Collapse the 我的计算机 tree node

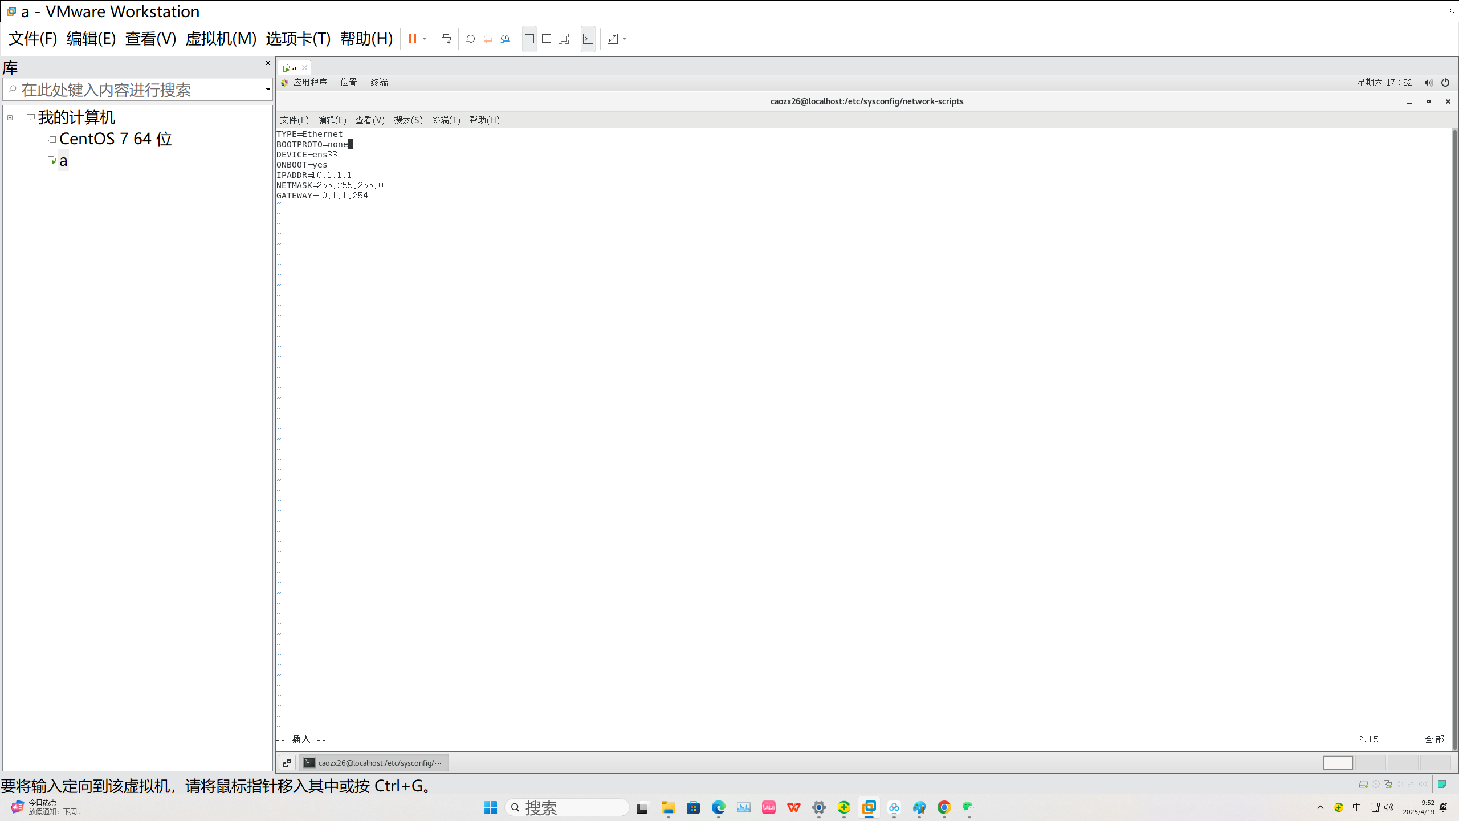pyautogui.click(x=10, y=117)
